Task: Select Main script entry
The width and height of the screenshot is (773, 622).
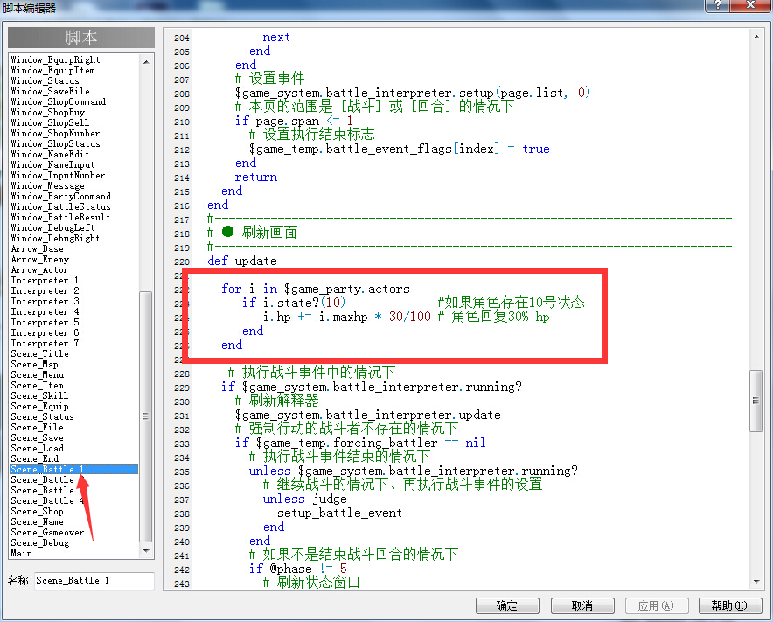Action: tap(22, 554)
